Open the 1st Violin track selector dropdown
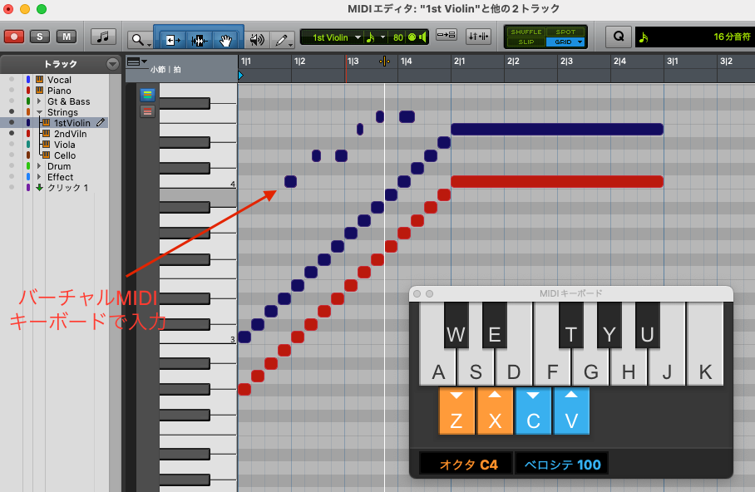Viewport: 755px width, 492px height. click(358, 37)
